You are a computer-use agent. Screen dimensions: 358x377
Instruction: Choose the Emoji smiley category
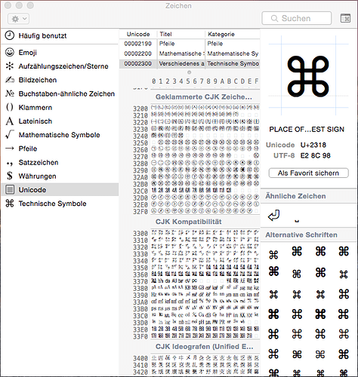(60, 53)
